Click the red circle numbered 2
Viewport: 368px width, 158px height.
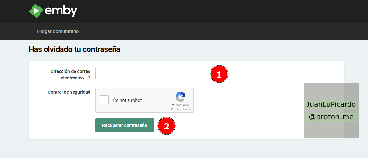[166, 126]
